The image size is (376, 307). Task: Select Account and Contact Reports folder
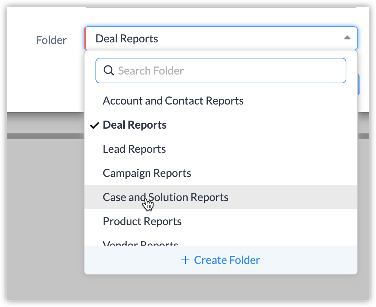click(x=173, y=101)
